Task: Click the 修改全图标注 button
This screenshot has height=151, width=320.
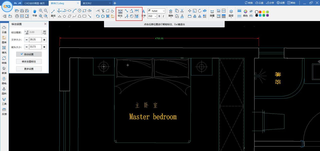Action: [x=29, y=61]
